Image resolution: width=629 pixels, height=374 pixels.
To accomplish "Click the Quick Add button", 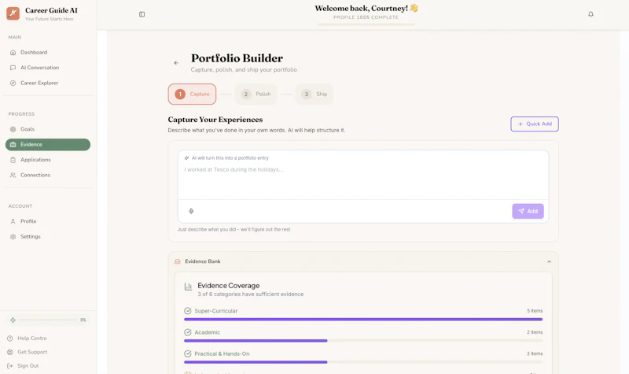I will click(x=535, y=124).
